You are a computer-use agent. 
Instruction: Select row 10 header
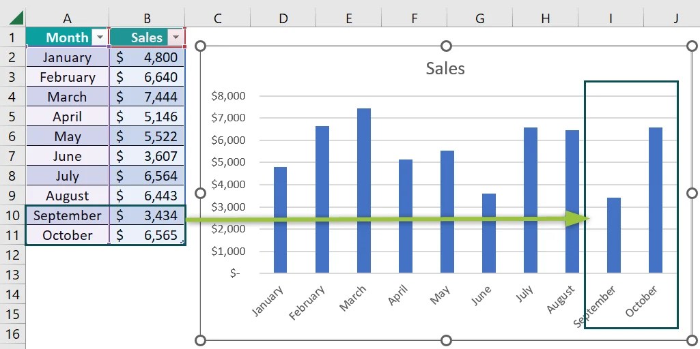[12, 215]
